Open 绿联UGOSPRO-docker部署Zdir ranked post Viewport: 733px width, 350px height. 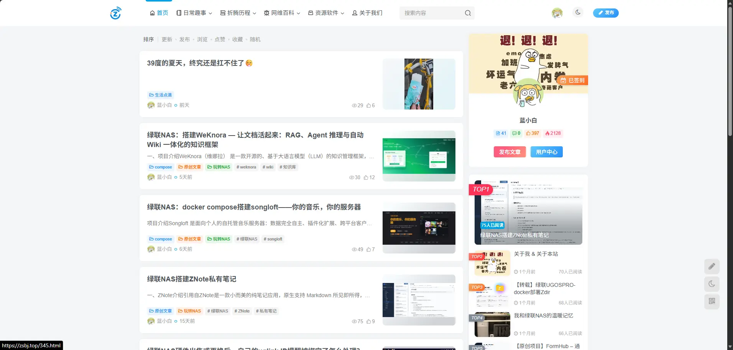click(x=545, y=288)
